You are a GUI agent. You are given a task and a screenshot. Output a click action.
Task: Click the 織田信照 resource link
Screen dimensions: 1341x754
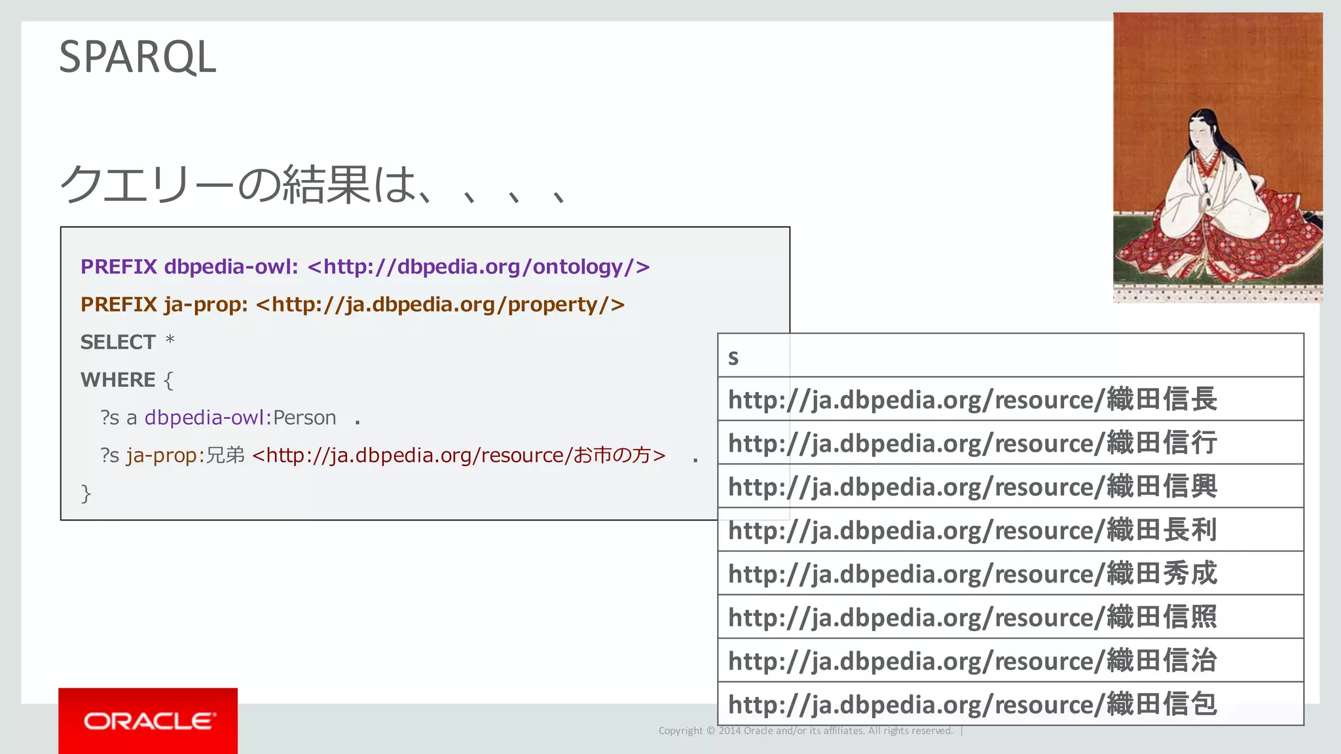[972, 617]
